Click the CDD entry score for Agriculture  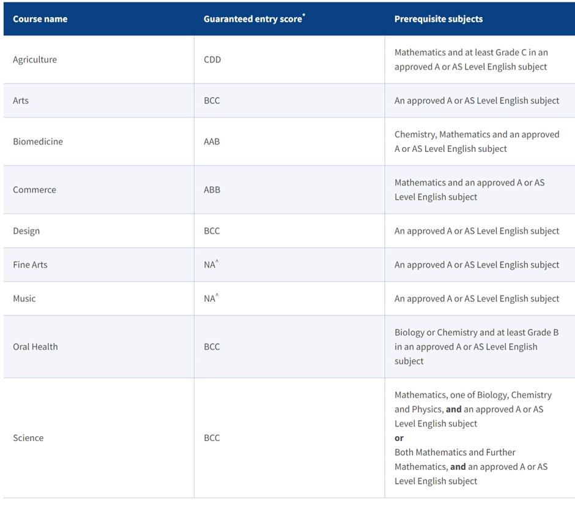tap(212, 59)
